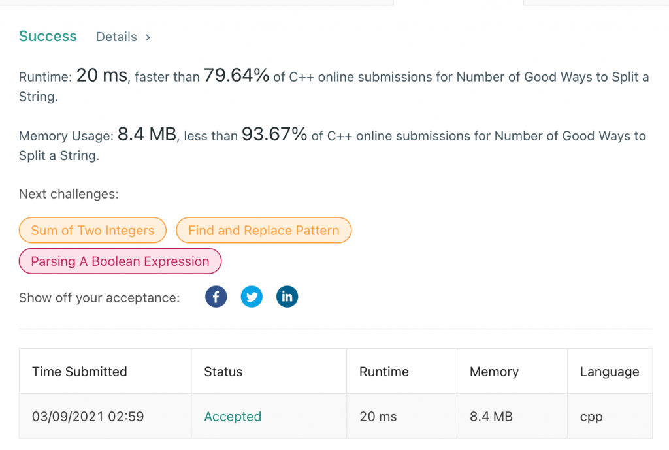Click the Runtime column header
Image resolution: width=669 pixels, height=450 pixels.
383,371
